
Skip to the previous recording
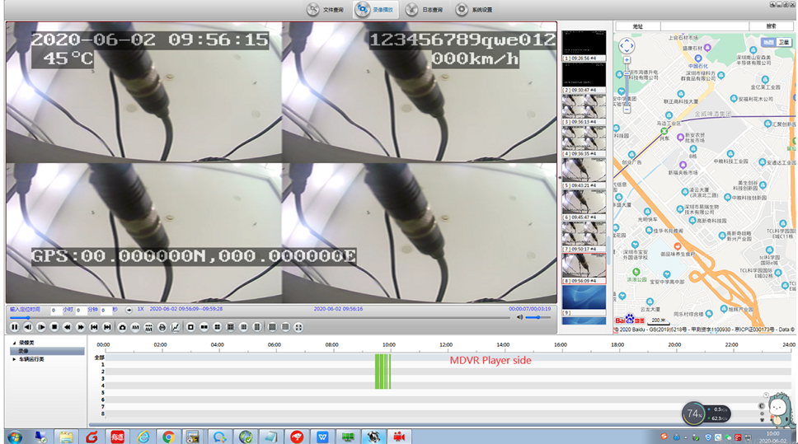click(94, 327)
